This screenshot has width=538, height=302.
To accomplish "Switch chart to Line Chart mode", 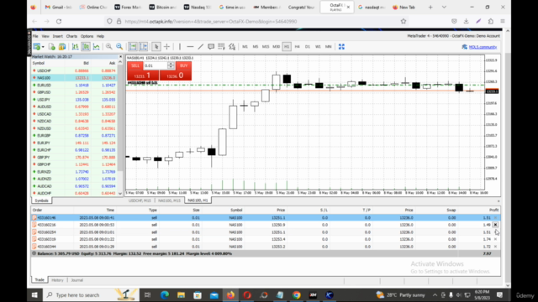I will pyautogui.click(x=97, y=47).
